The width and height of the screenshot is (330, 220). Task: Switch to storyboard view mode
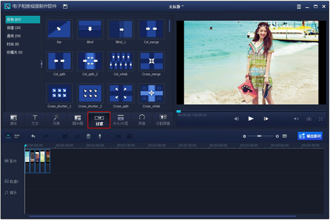[17, 137]
